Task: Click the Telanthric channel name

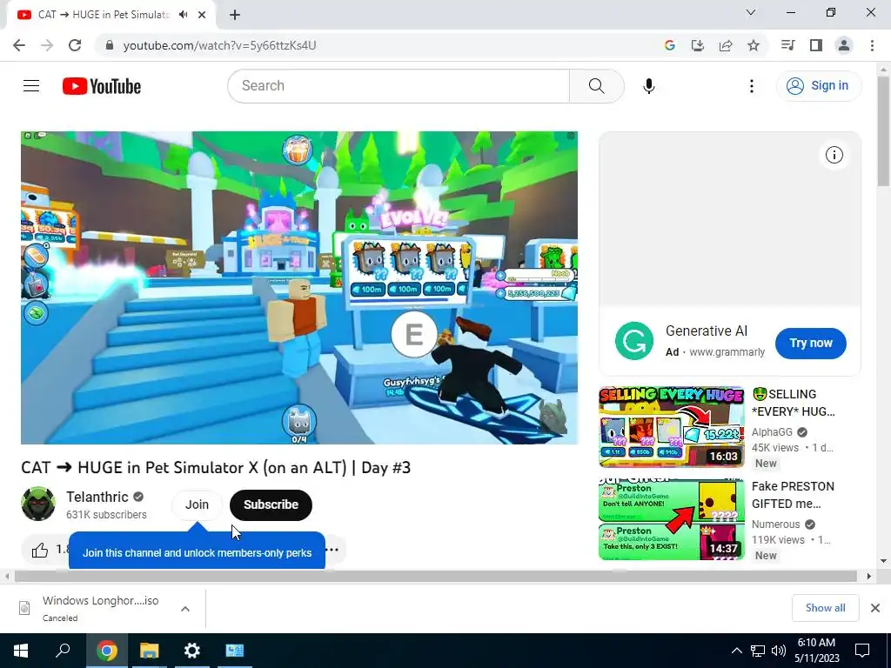Action: click(97, 497)
